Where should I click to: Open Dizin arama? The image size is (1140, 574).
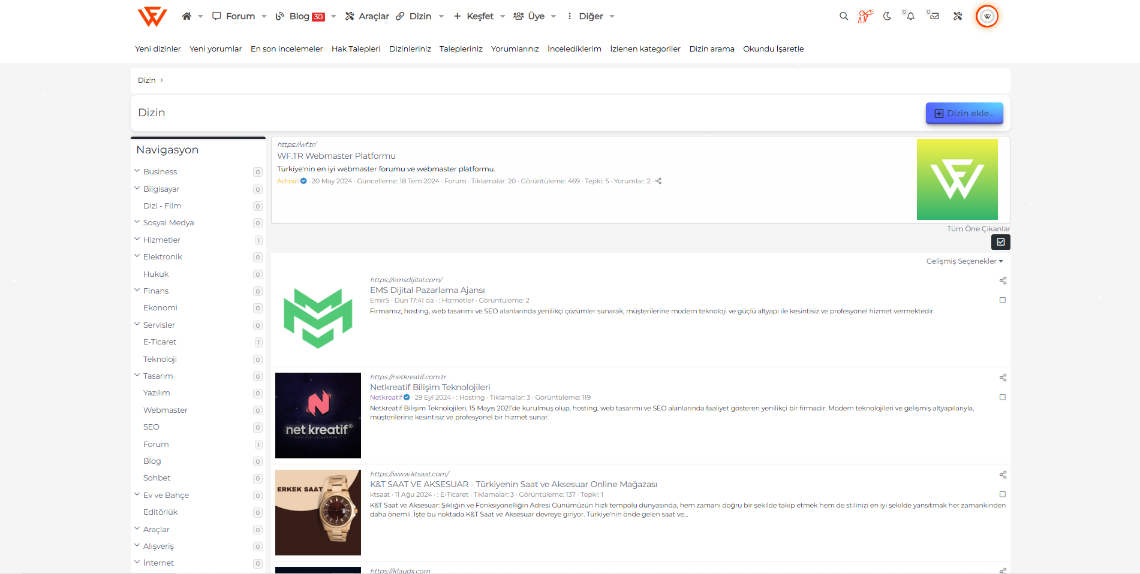click(x=712, y=49)
